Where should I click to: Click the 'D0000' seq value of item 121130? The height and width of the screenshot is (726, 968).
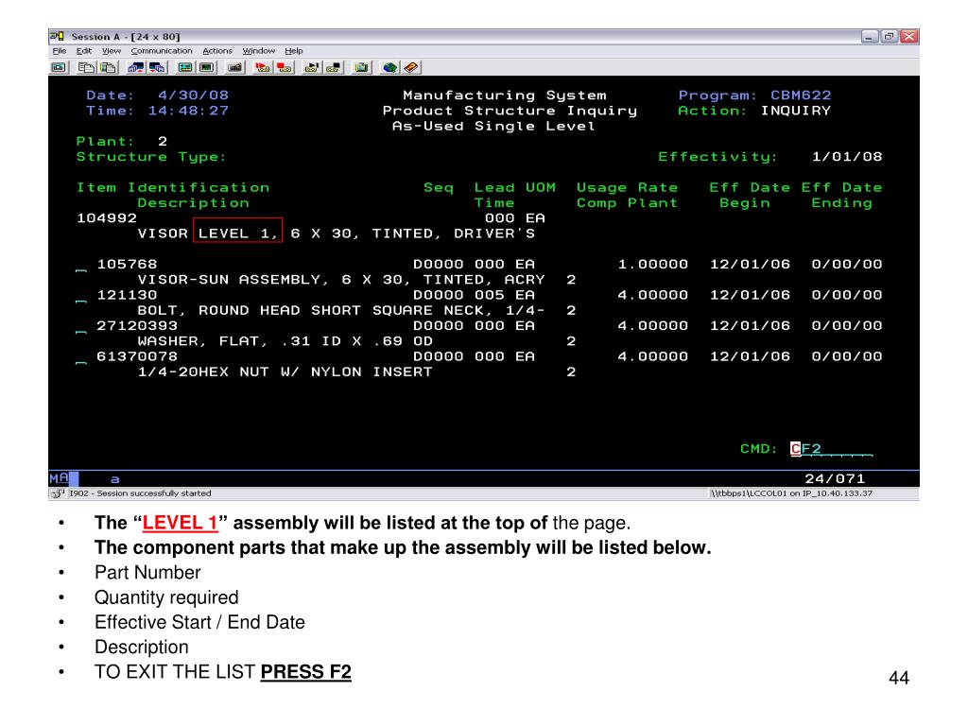point(438,295)
